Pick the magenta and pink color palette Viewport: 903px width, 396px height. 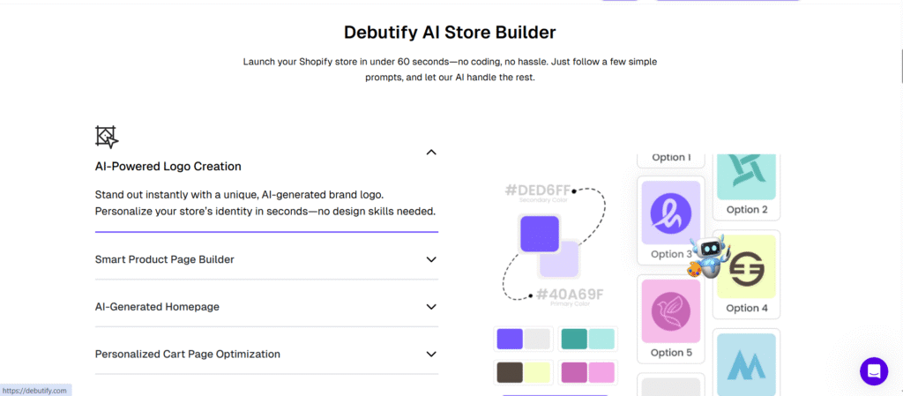pyautogui.click(x=588, y=372)
